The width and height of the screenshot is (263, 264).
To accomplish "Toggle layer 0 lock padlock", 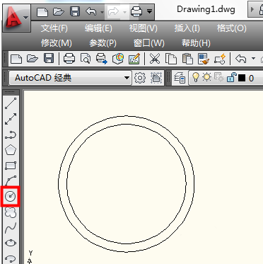I will pyautogui.click(x=232, y=77).
